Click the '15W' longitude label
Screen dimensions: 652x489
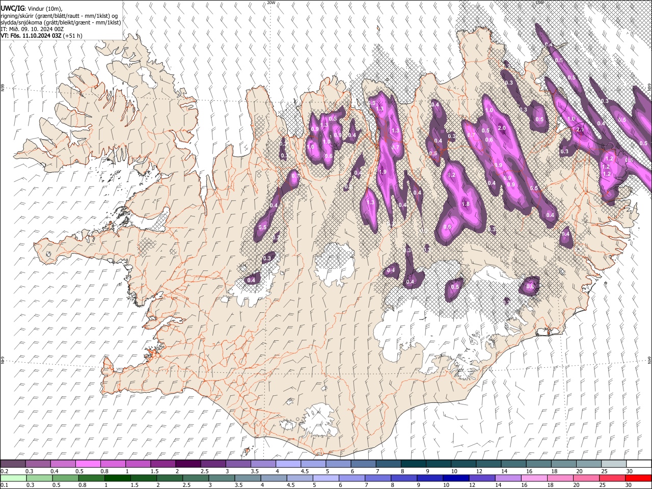(x=539, y=3)
